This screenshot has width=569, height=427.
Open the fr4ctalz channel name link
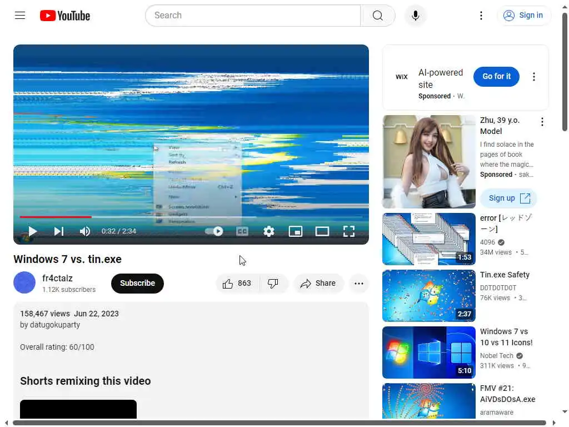tap(57, 278)
